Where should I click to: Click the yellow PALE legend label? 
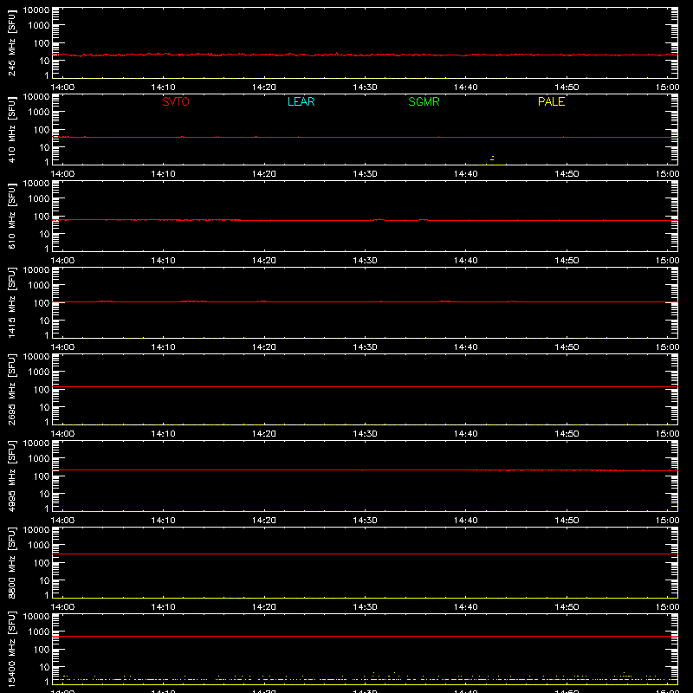tap(551, 101)
